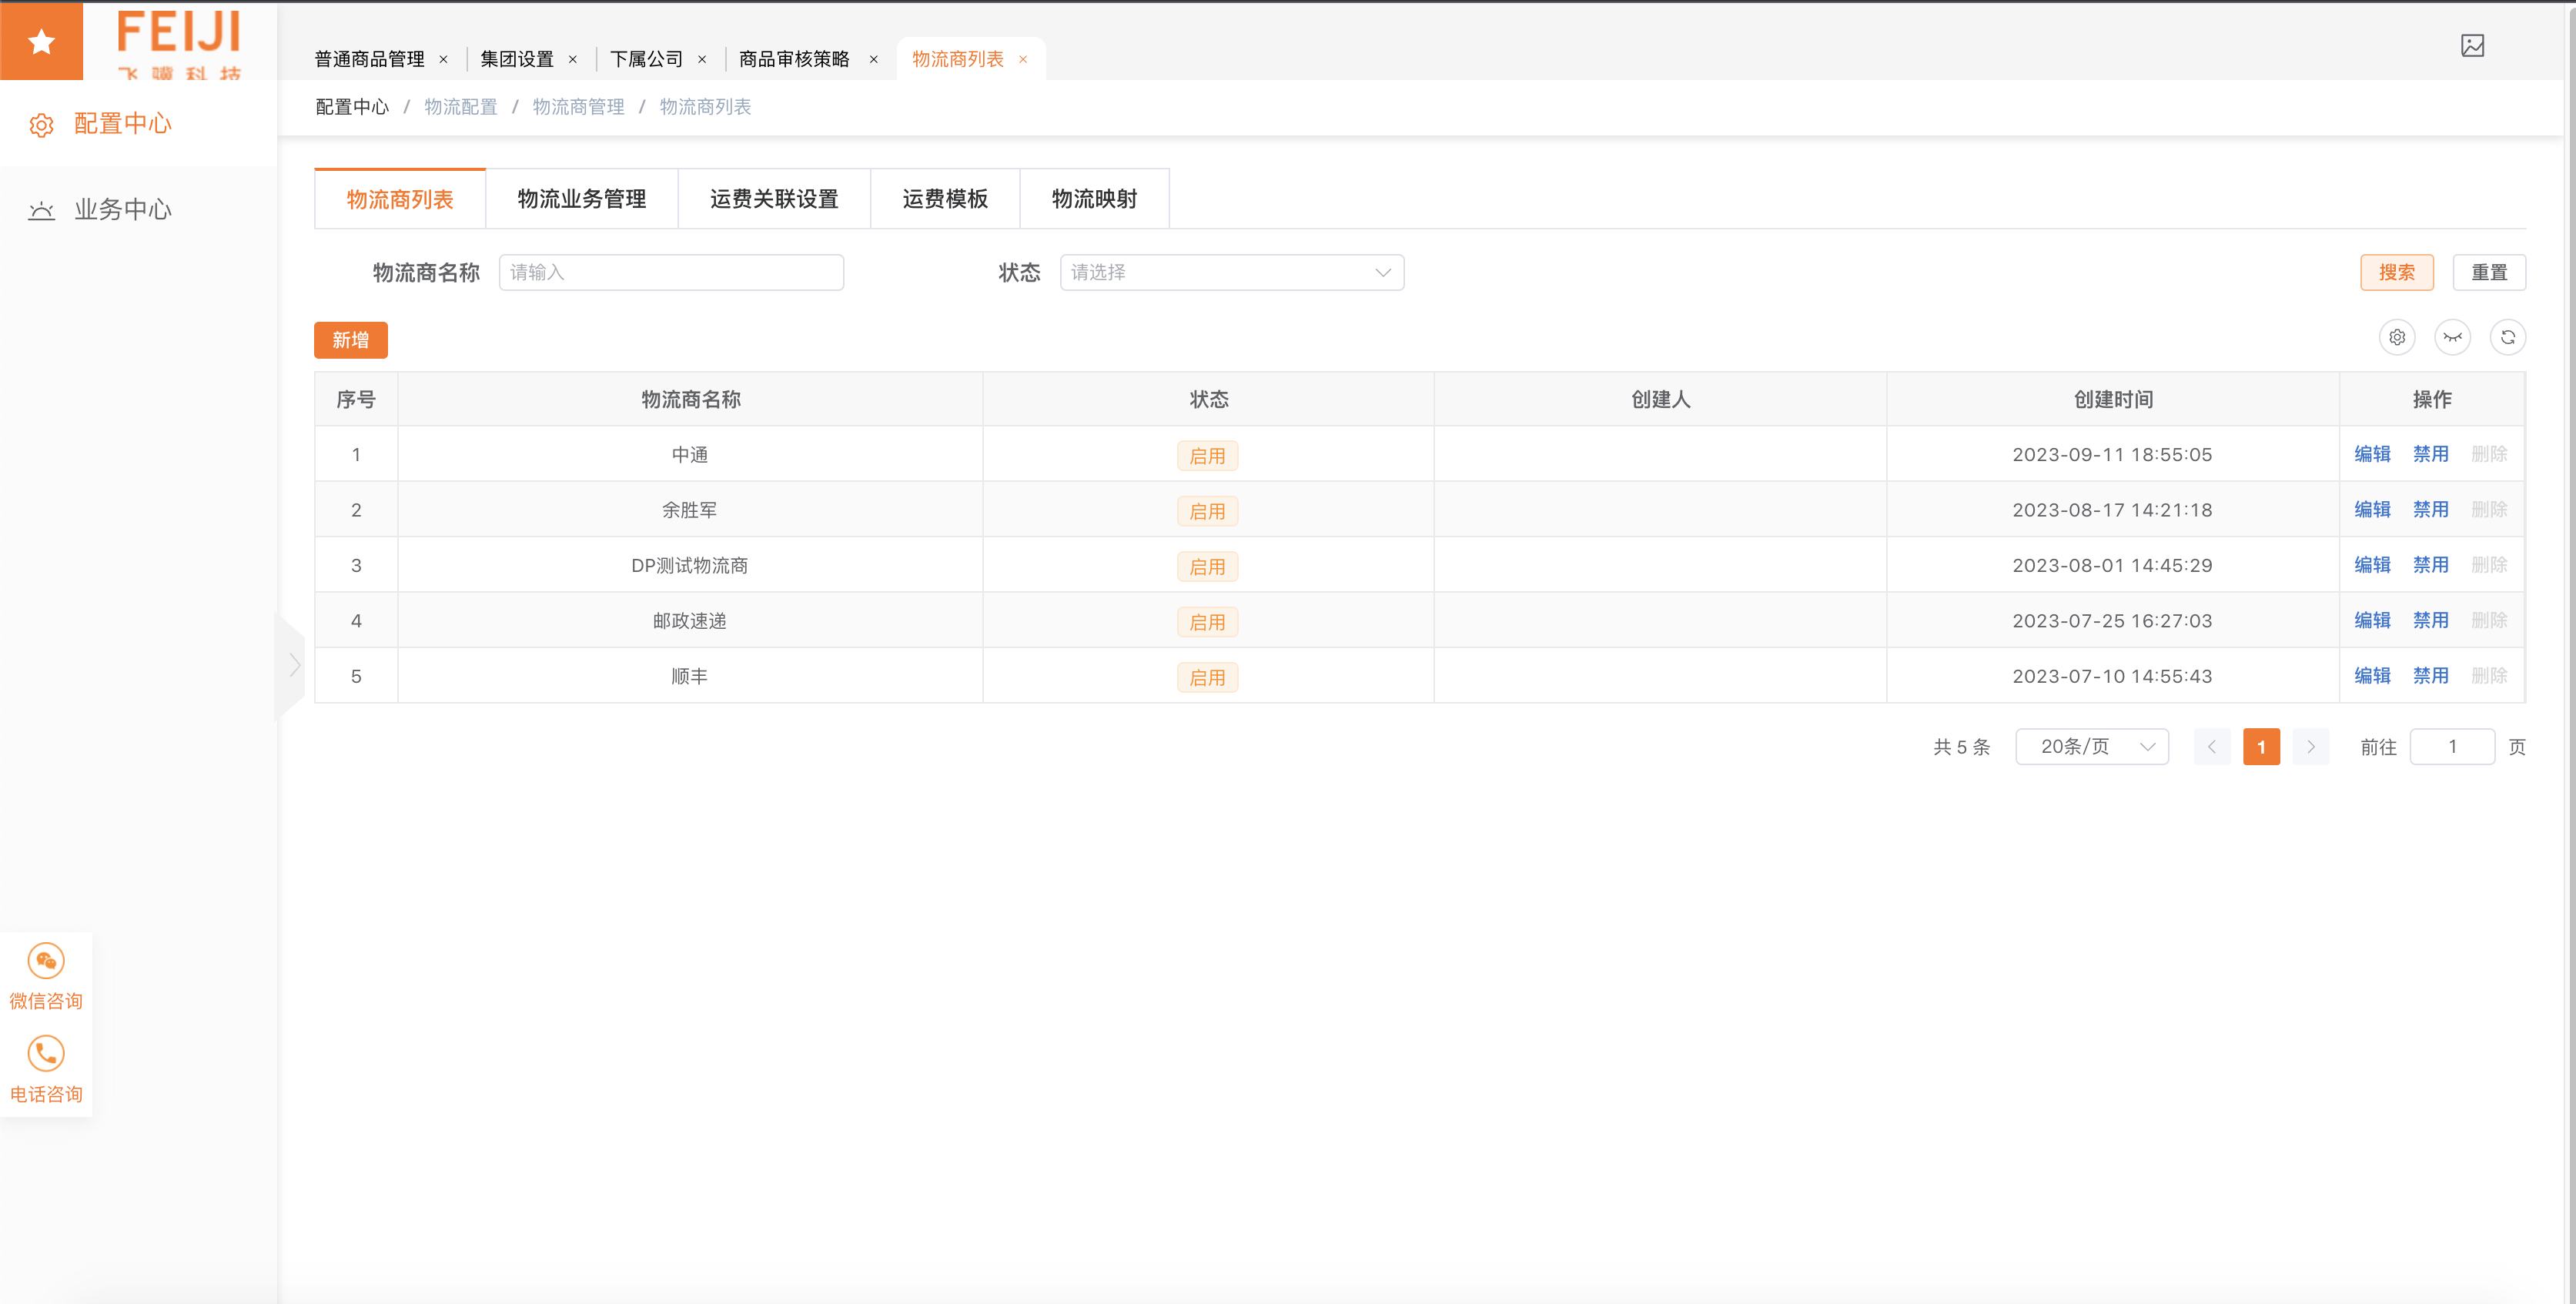The height and width of the screenshot is (1304, 2576).
Task: Click the 创建时间 column header
Action: (x=2113, y=400)
